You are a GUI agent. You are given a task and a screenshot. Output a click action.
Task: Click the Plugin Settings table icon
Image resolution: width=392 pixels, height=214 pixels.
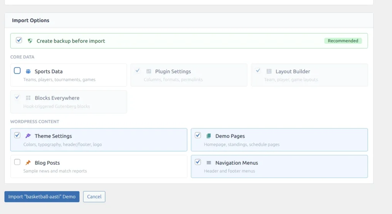pos(149,71)
